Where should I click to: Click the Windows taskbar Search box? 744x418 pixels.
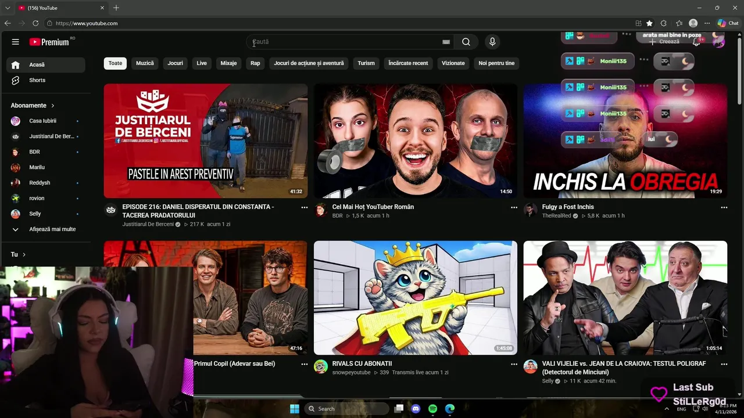click(346, 409)
